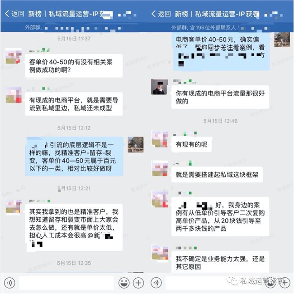Tap message 就是需要搭建起私域这块框架

tap(217, 175)
